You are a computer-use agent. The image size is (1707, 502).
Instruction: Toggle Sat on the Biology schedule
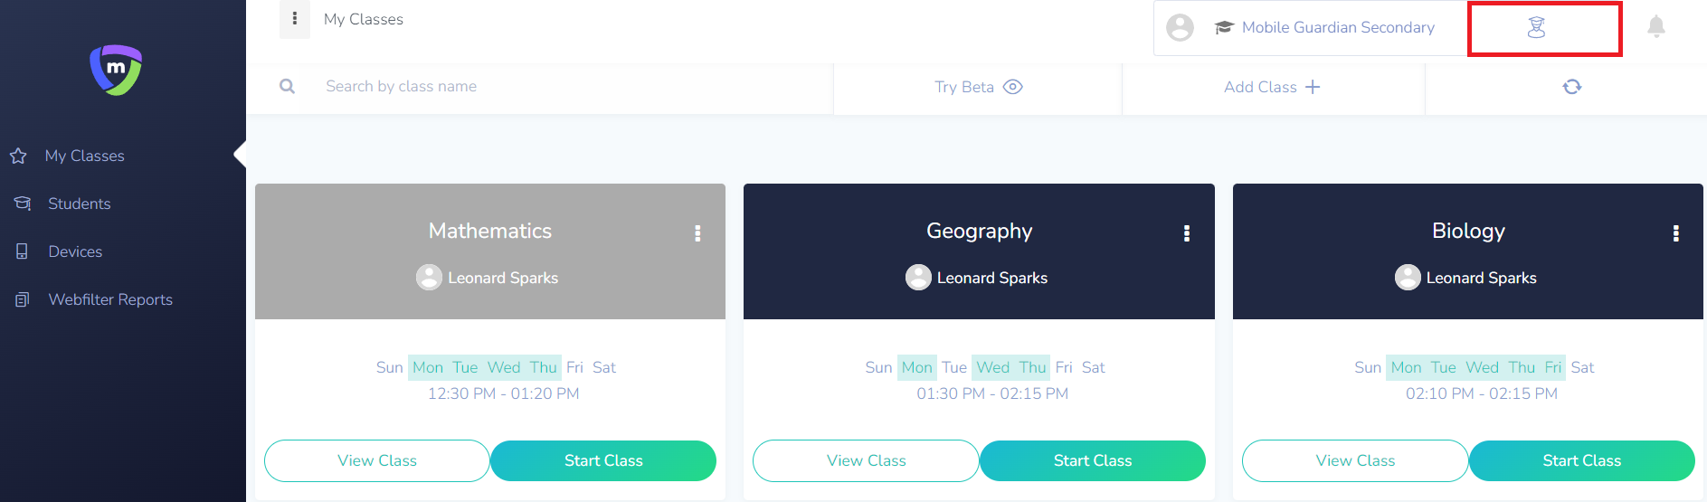(x=1582, y=367)
